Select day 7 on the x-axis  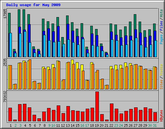point(40,125)
